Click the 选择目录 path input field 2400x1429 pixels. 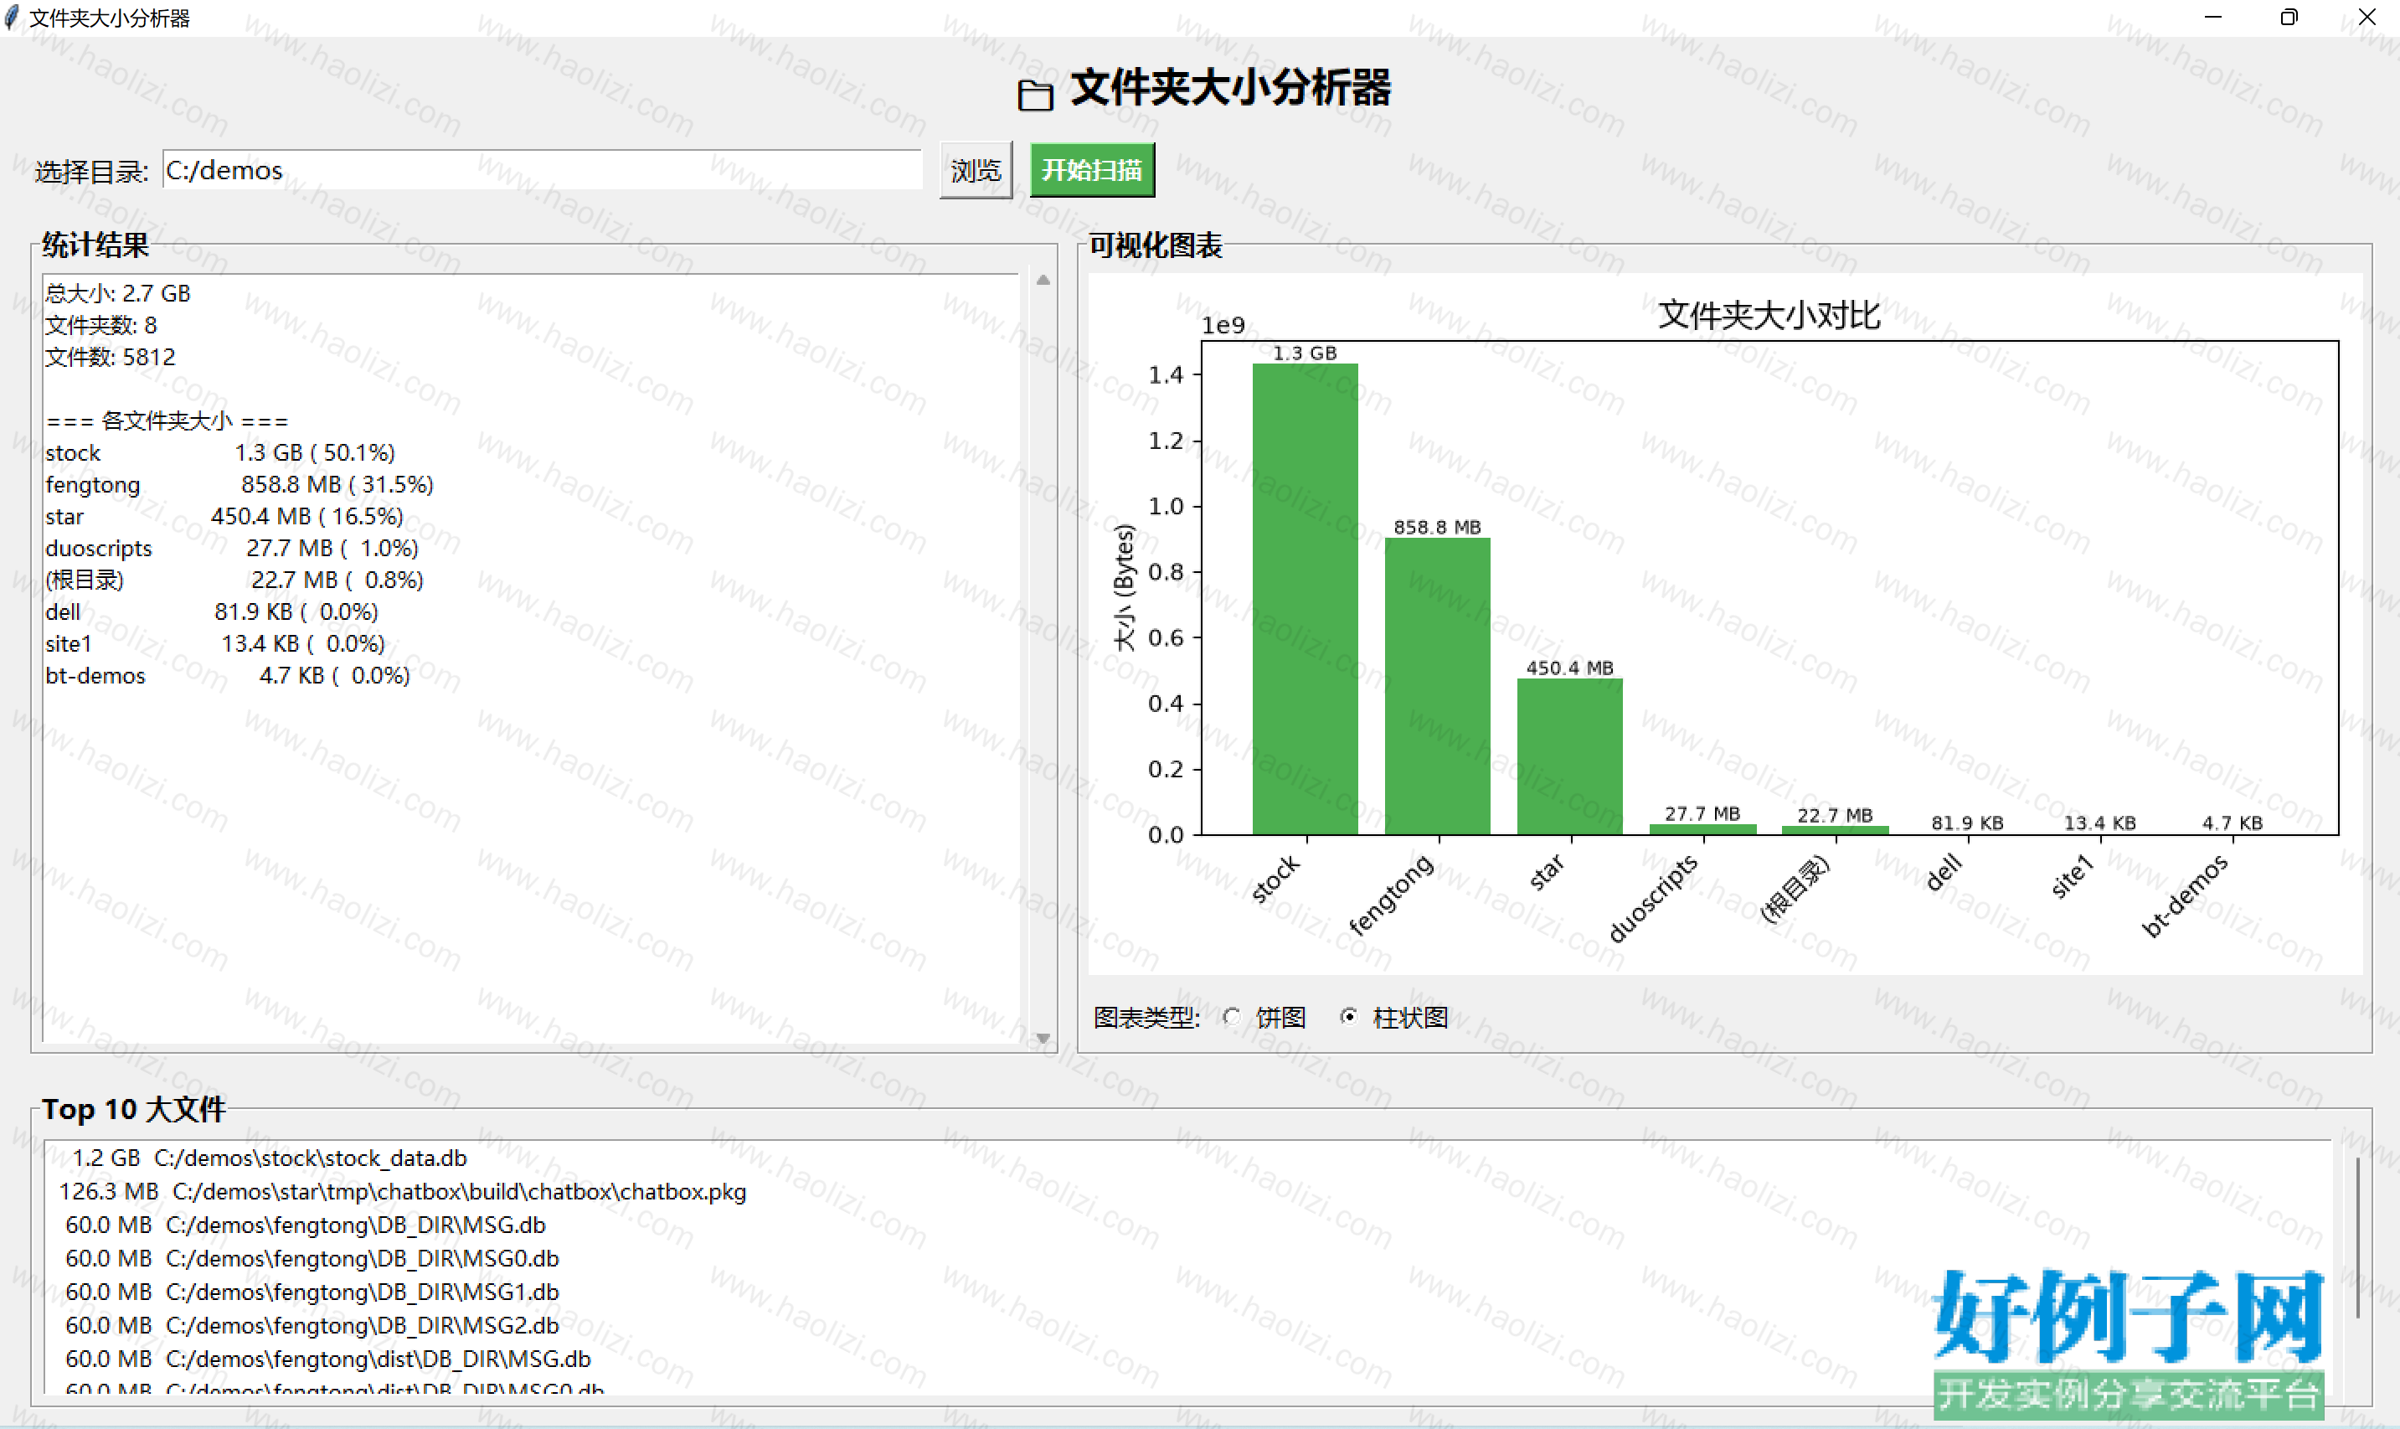pos(542,170)
